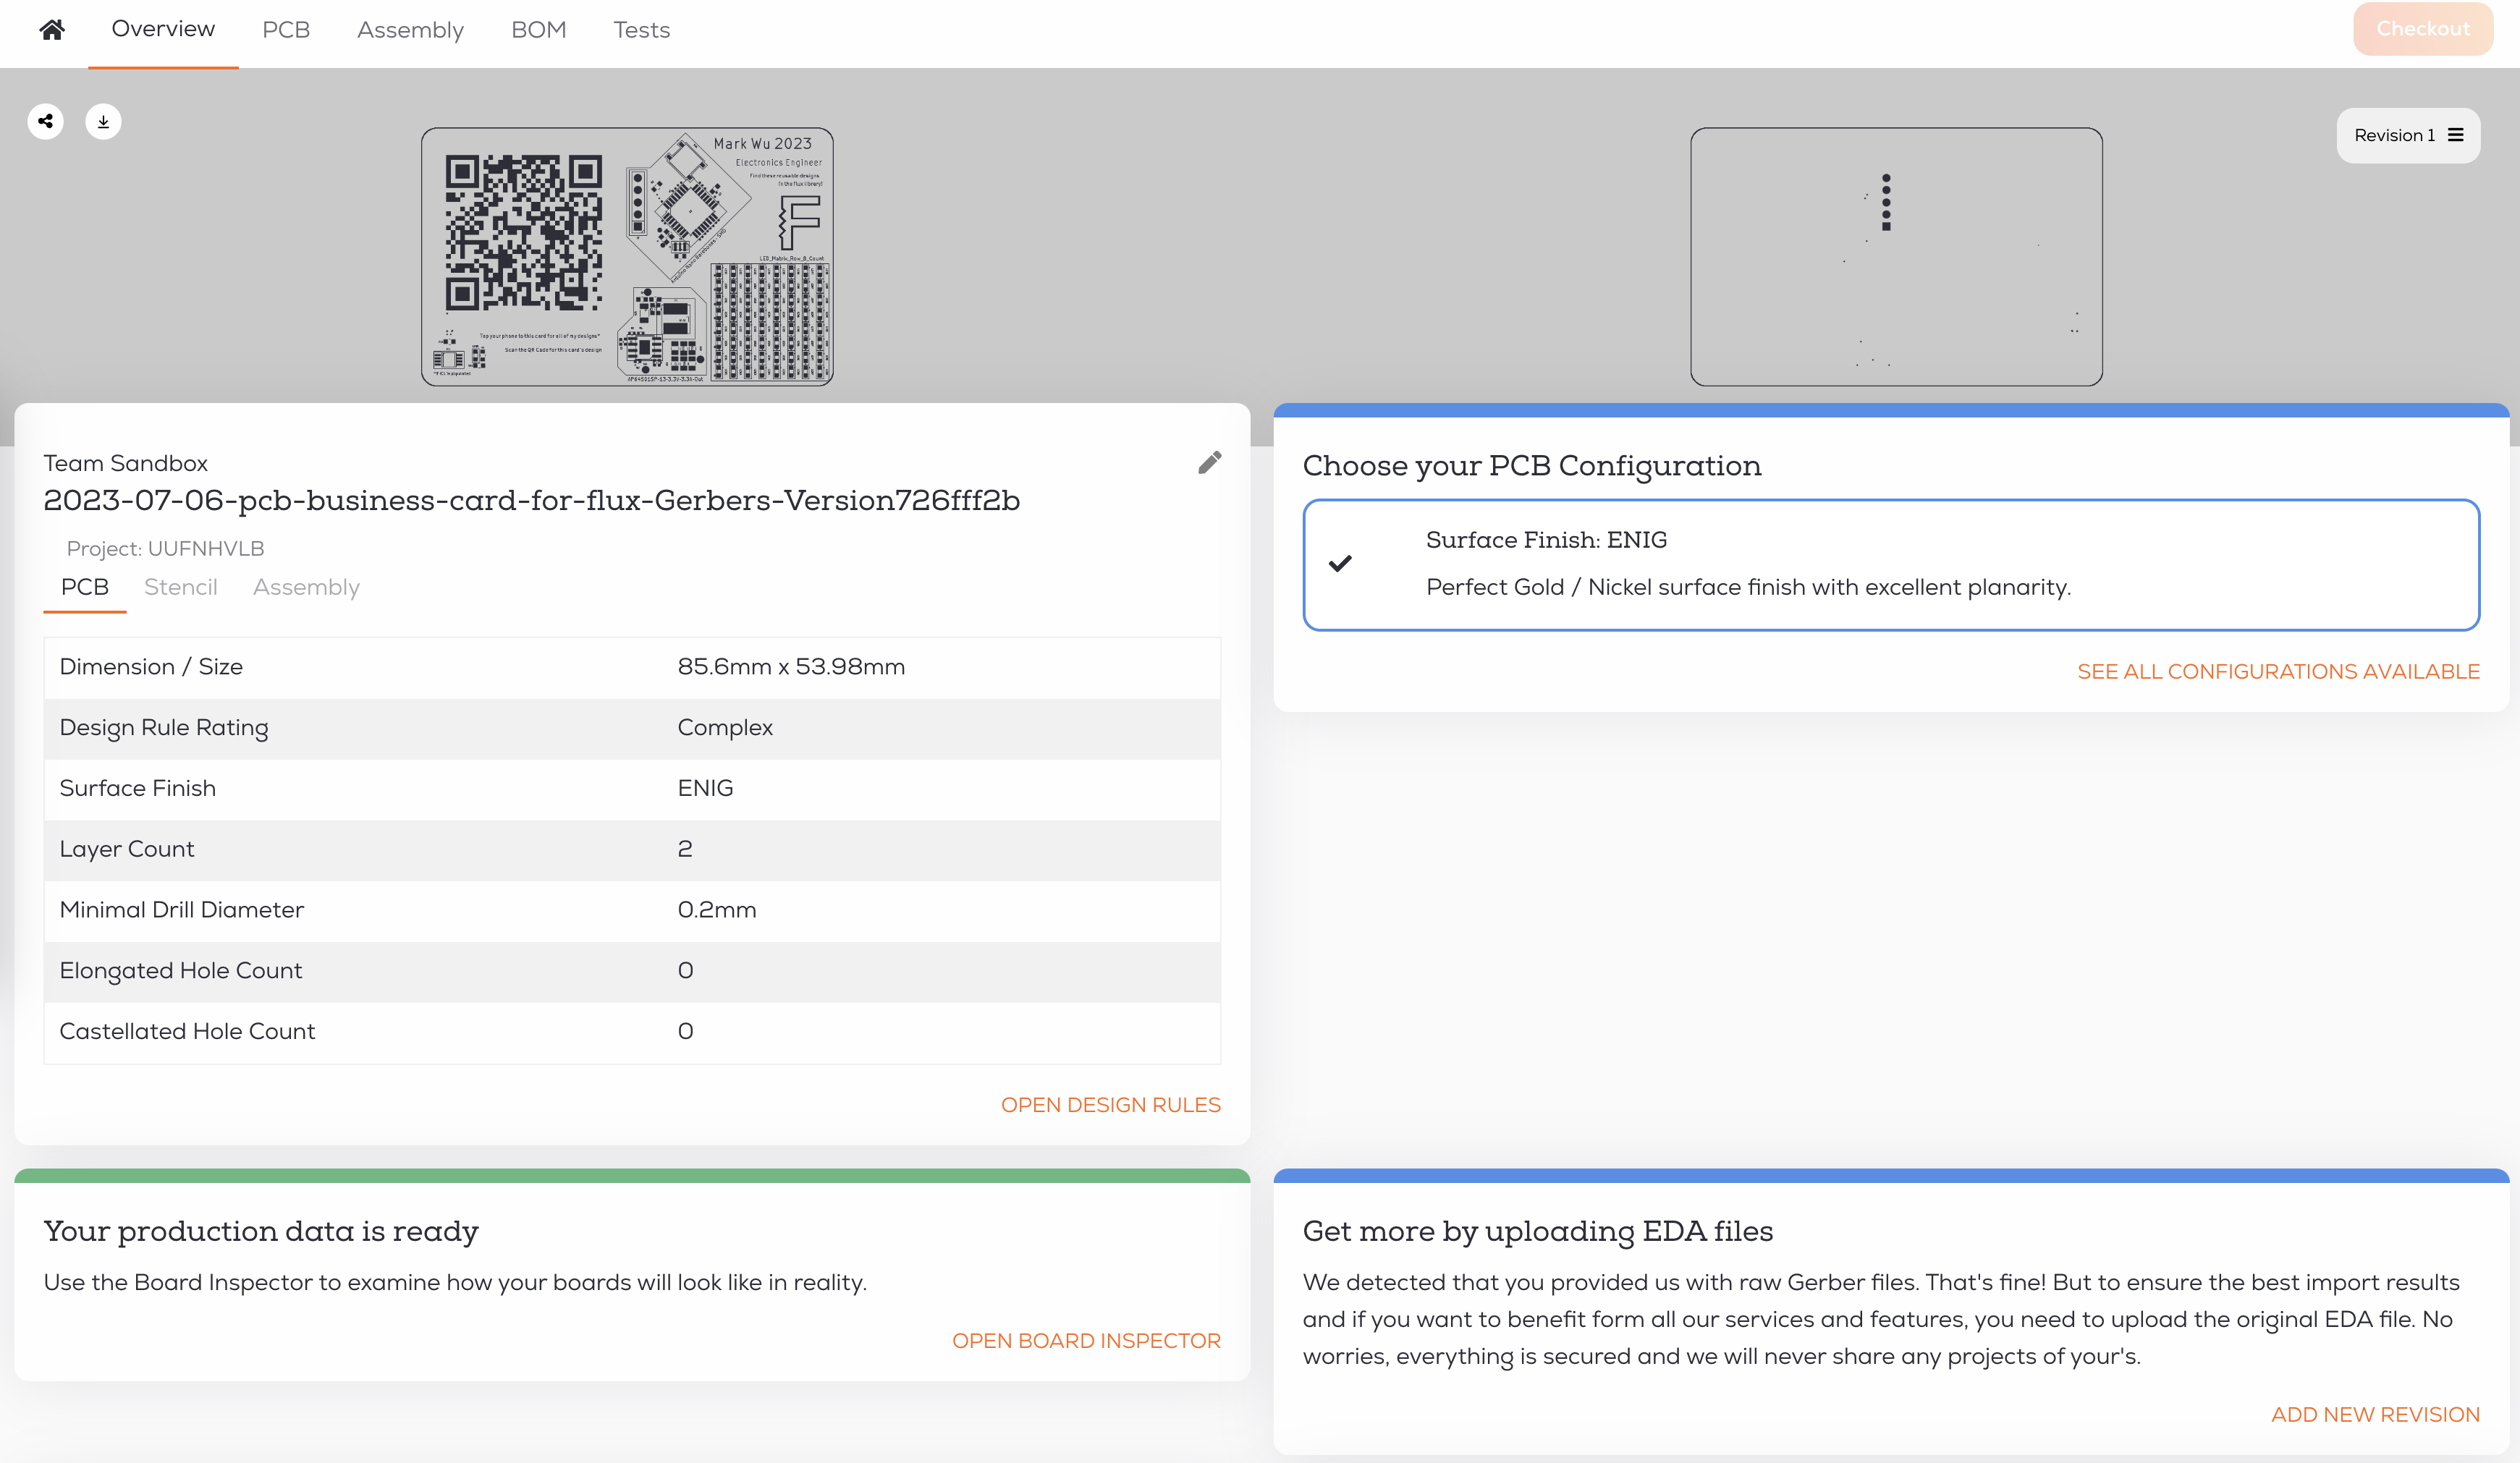
Task: Click Open Design Rules link
Action: click(1110, 1104)
